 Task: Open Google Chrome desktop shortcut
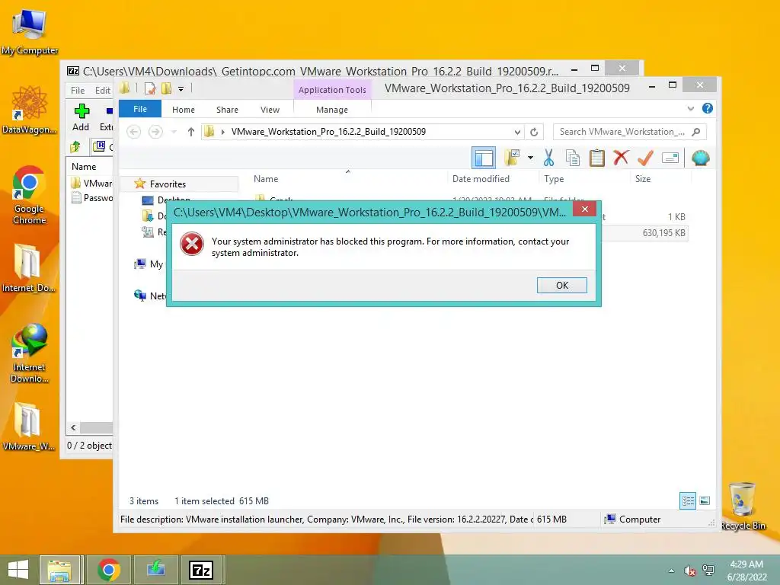click(x=30, y=194)
